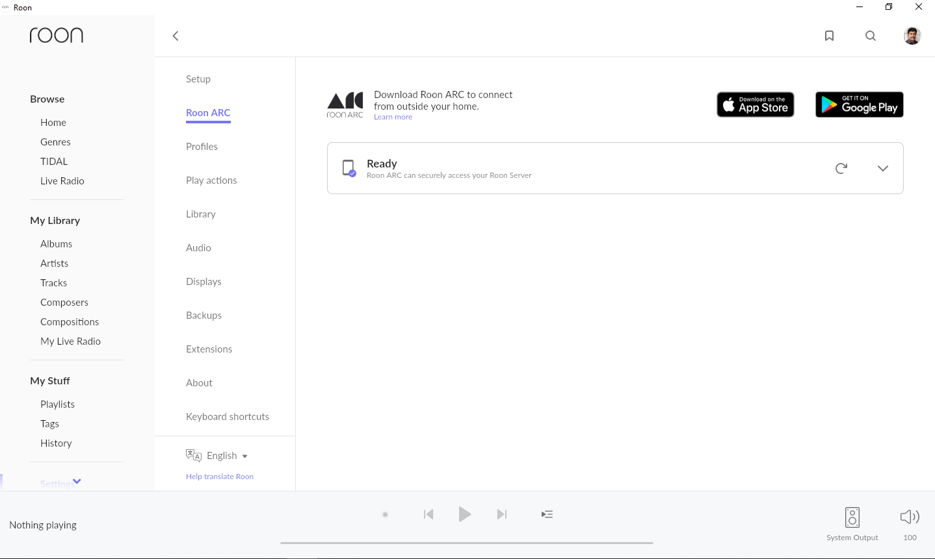Viewport: 935px width, 559px height.
Task: Click the System Output speaker icon
Action: [852, 517]
